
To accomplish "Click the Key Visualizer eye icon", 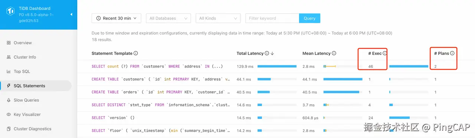I will [x=9, y=115].
